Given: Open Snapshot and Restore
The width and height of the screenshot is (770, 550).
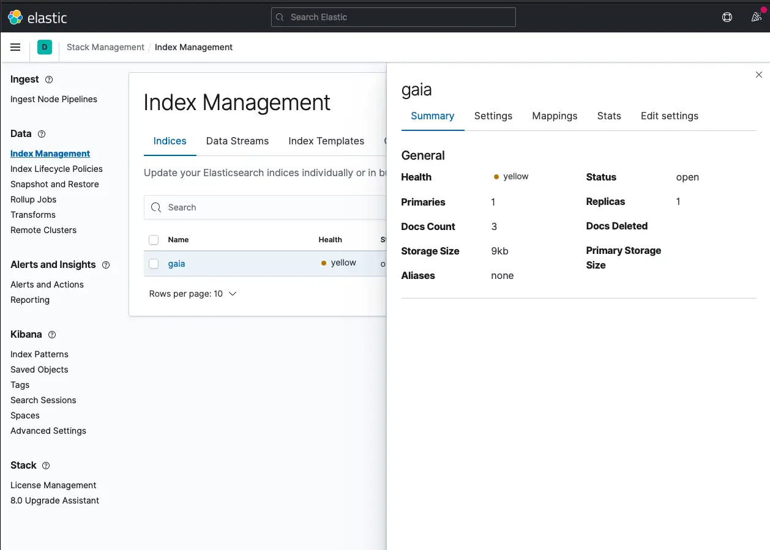Looking at the screenshot, I should 54,184.
